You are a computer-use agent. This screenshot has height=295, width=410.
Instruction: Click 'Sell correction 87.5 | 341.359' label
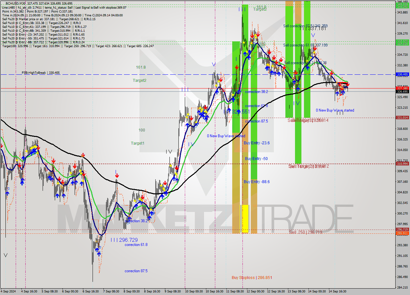(x=305, y=26)
